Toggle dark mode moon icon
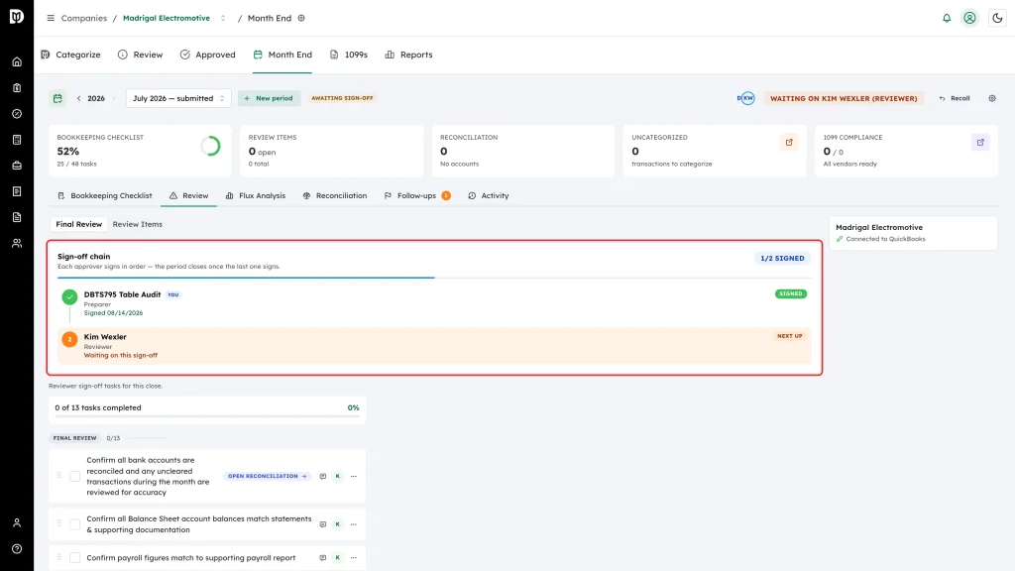Viewport: 1015px width, 571px height. 997,18
